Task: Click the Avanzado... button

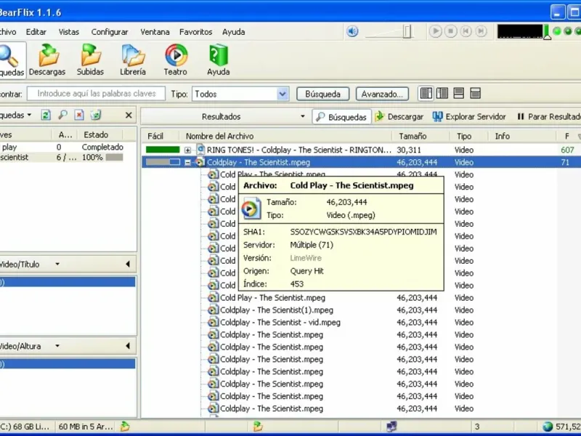Action: pyautogui.click(x=382, y=94)
